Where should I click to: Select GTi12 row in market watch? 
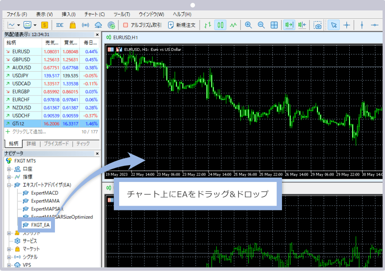pyautogui.click(x=52, y=123)
